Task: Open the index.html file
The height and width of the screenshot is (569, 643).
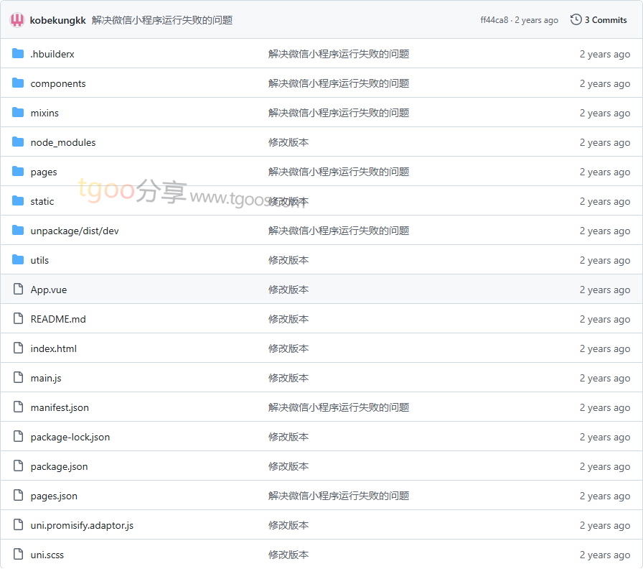Action: (x=53, y=348)
